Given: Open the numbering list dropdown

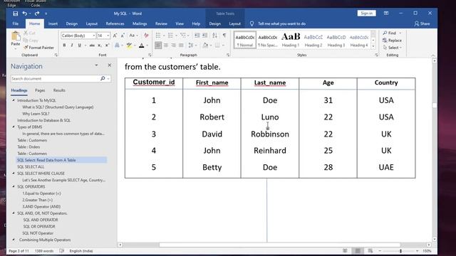Looking at the screenshot, I should click(x=176, y=36).
